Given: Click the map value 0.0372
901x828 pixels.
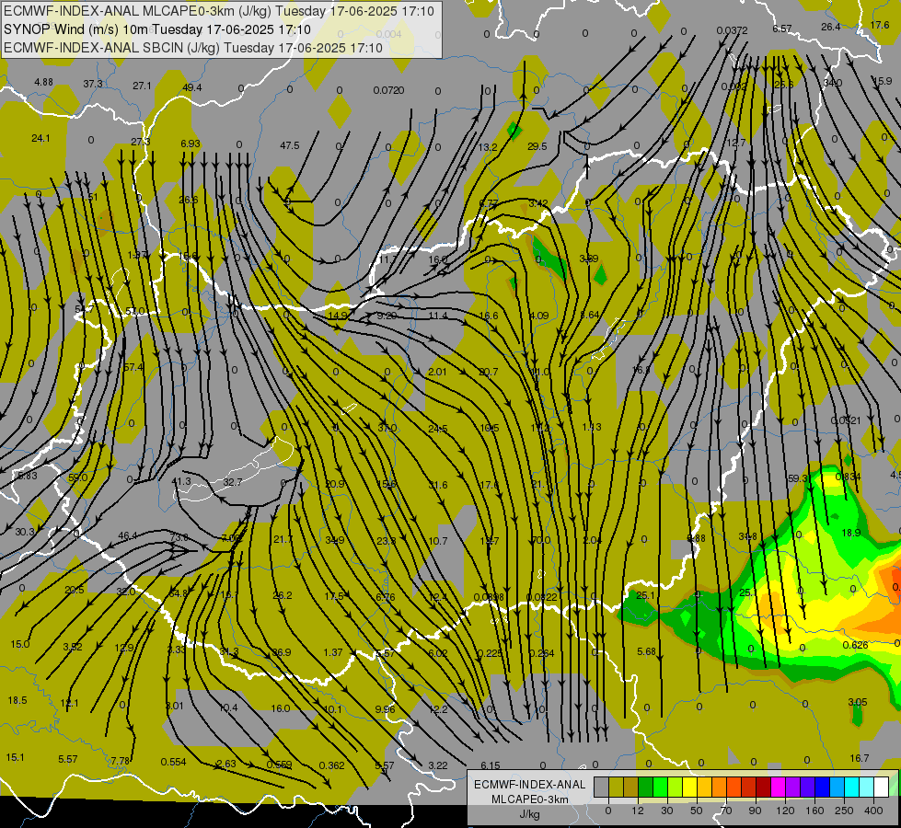Looking at the screenshot, I should 732,30.
